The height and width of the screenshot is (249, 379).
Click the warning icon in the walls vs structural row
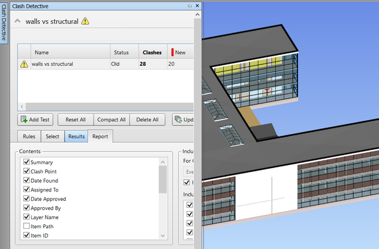(24, 64)
